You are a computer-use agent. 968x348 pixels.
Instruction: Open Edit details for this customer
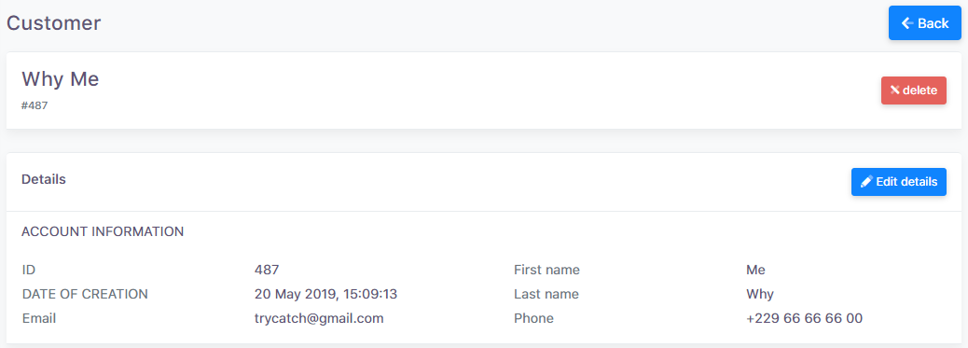[x=899, y=182]
